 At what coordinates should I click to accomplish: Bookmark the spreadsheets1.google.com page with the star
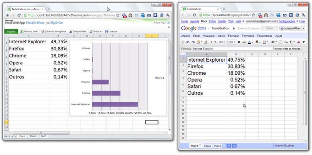253,15
